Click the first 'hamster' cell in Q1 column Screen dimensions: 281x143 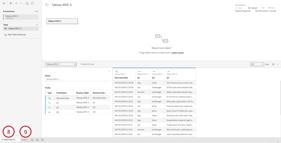[143, 92]
